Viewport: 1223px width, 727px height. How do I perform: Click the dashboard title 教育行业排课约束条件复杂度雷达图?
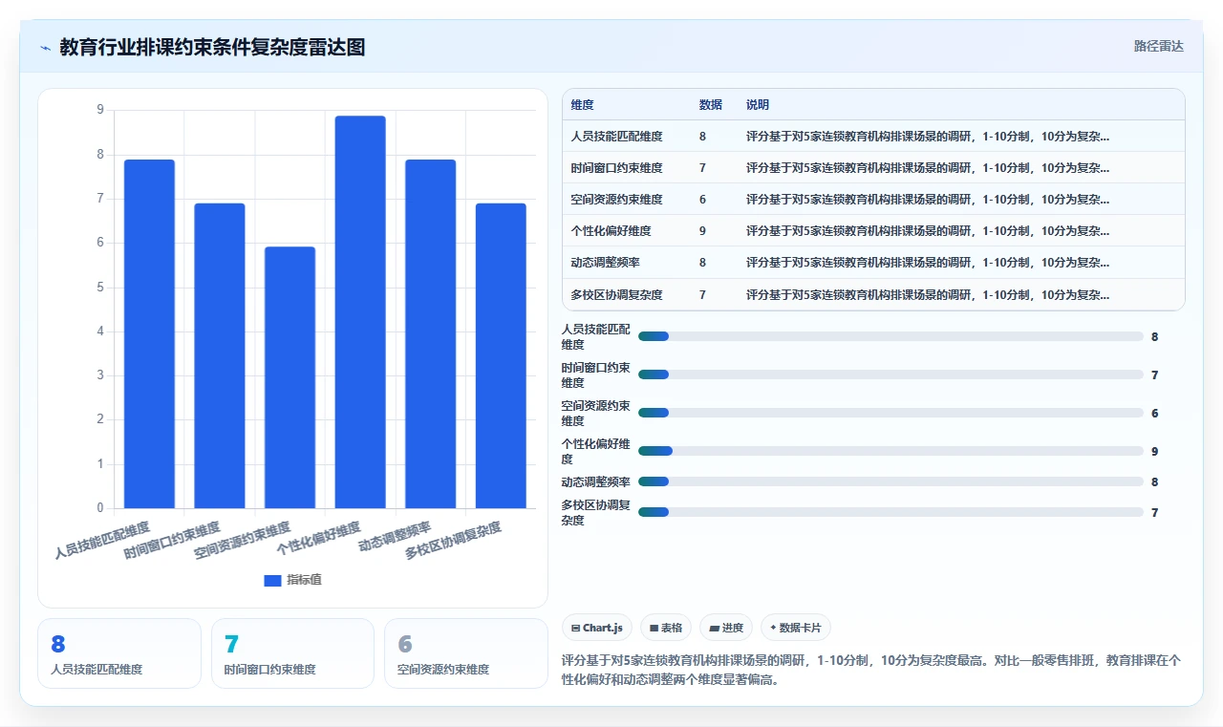212,47
